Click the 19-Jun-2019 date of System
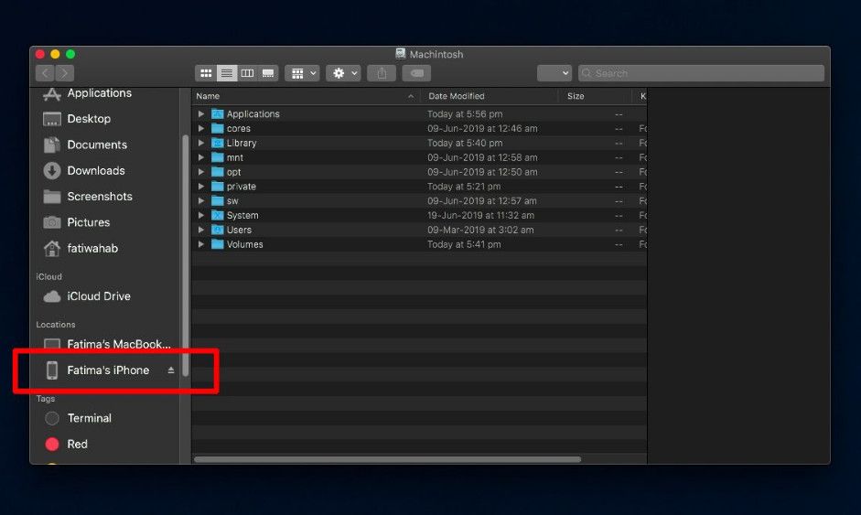Image resolution: width=861 pixels, height=515 pixels. tap(480, 215)
